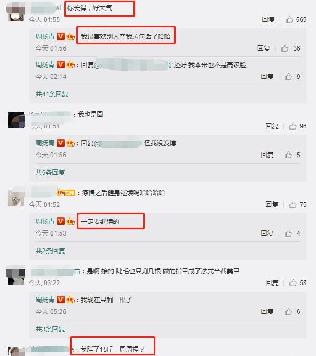Like the reply '怪我没发博'

coord(288,155)
